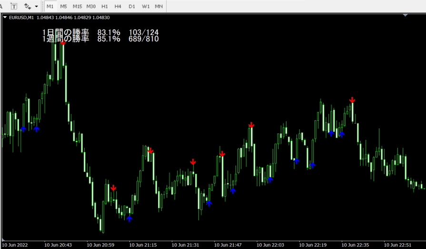Click the '10 Jun 21:31' time axis label
The height and width of the screenshot is (249, 426).
click(185, 245)
